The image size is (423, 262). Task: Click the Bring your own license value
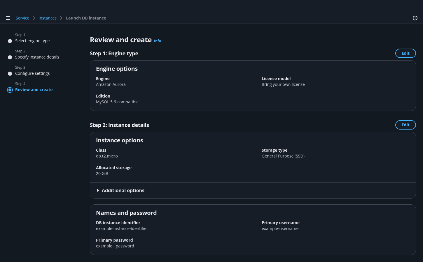[x=283, y=84]
